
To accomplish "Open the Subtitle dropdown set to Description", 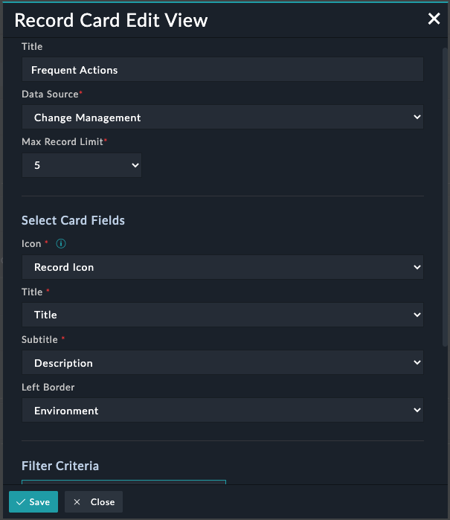I will pyautogui.click(x=222, y=363).
